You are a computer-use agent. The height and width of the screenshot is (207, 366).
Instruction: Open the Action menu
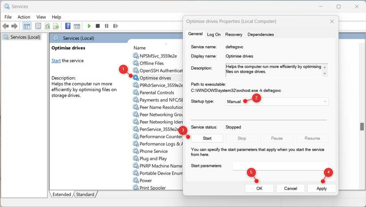(24, 17)
